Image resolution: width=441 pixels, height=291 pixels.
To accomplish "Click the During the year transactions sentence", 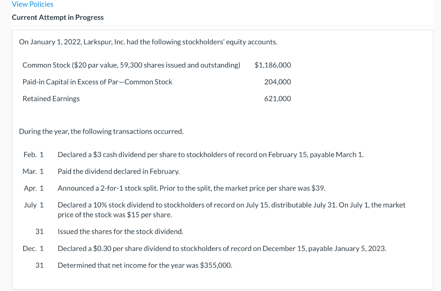I will click(x=101, y=131).
